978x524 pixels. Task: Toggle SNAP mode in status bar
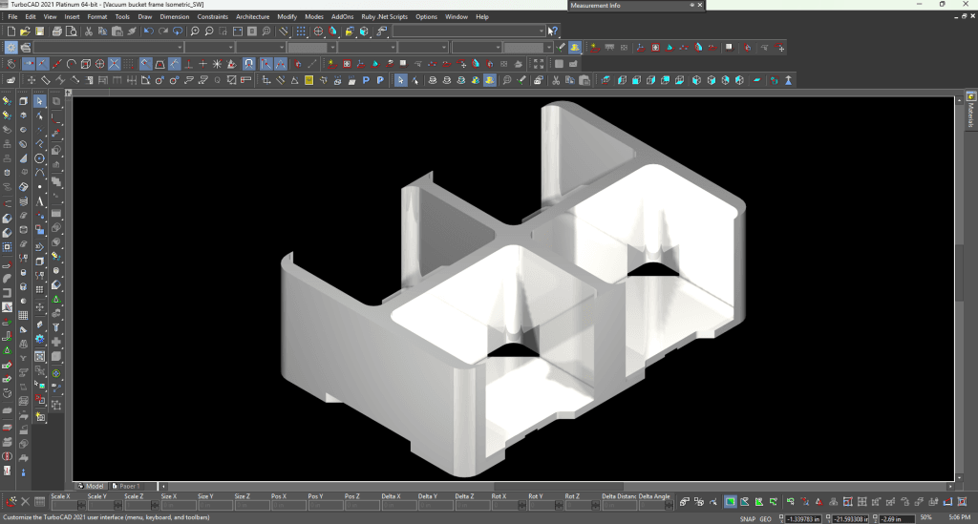tap(747, 518)
